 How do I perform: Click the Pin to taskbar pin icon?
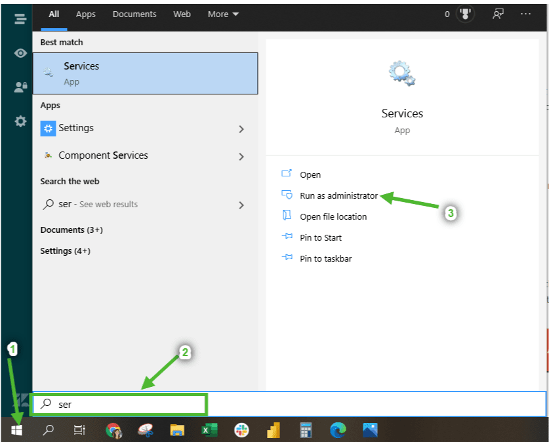coord(287,257)
